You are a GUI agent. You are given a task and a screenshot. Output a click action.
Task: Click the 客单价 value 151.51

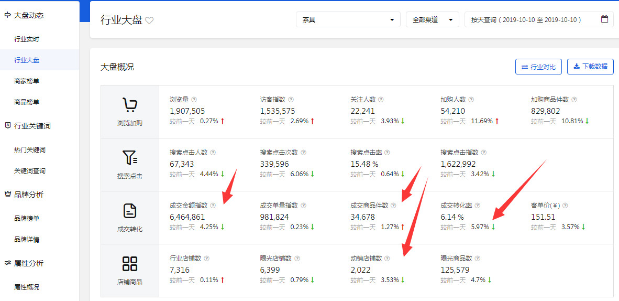point(543,217)
